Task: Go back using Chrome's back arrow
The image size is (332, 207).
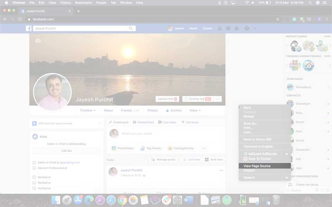Action: click(x=5, y=19)
